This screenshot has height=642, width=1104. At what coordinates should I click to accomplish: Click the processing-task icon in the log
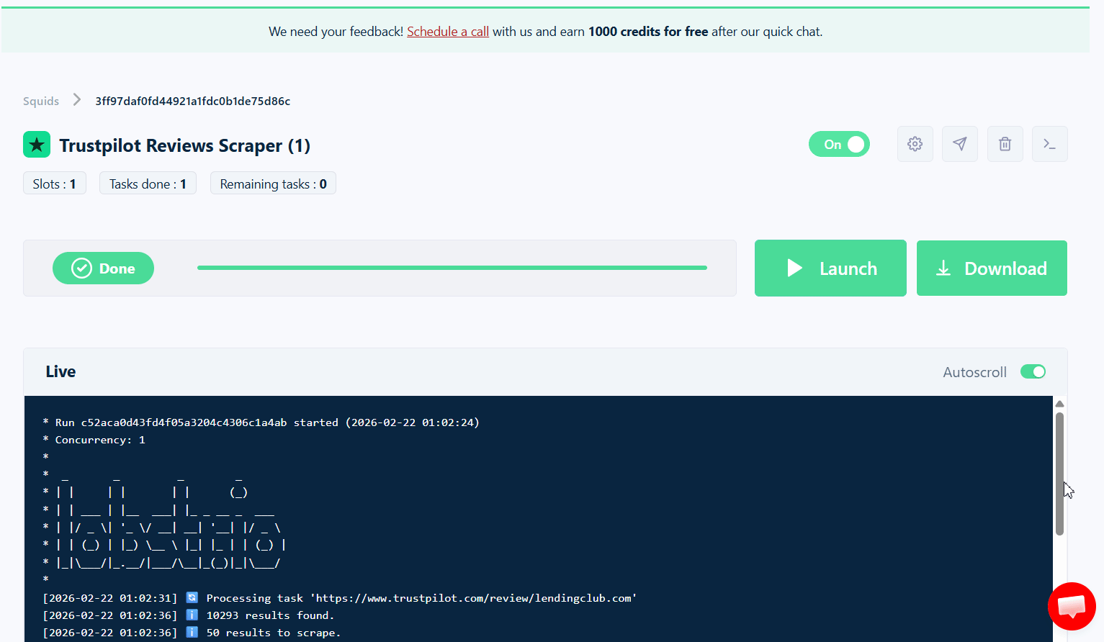(192, 597)
